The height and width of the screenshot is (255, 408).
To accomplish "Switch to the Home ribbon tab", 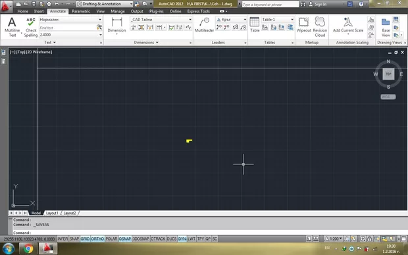I will pyautogui.click(x=22, y=11).
